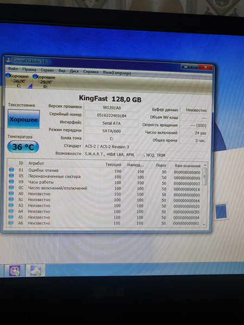Click the status circle for attribute 05
The width and height of the screenshot is (244, 325).
click(11, 175)
